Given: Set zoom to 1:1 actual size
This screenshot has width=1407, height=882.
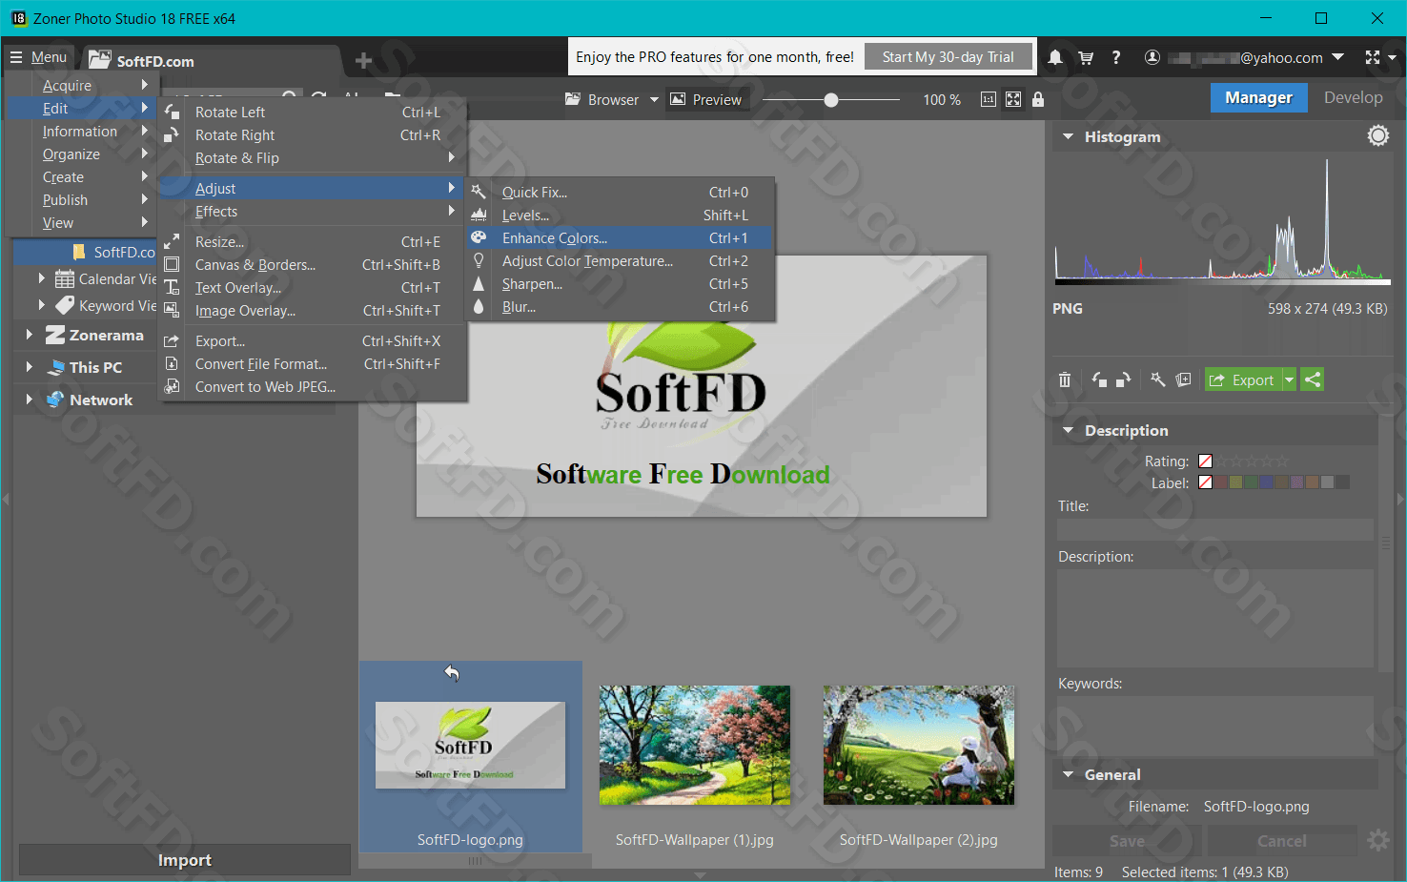Looking at the screenshot, I should (x=989, y=99).
